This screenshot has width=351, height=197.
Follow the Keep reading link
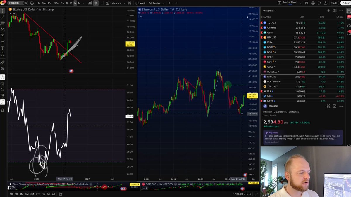click(x=272, y=142)
